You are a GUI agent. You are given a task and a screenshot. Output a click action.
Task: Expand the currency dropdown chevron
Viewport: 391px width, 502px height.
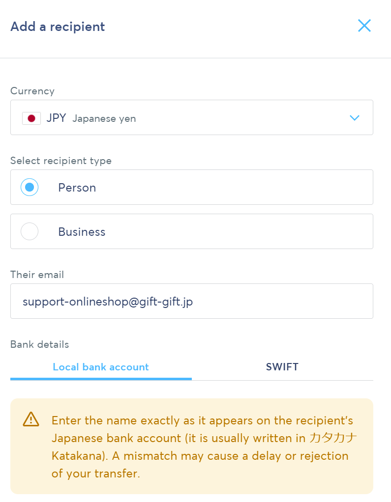[x=354, y=118]
